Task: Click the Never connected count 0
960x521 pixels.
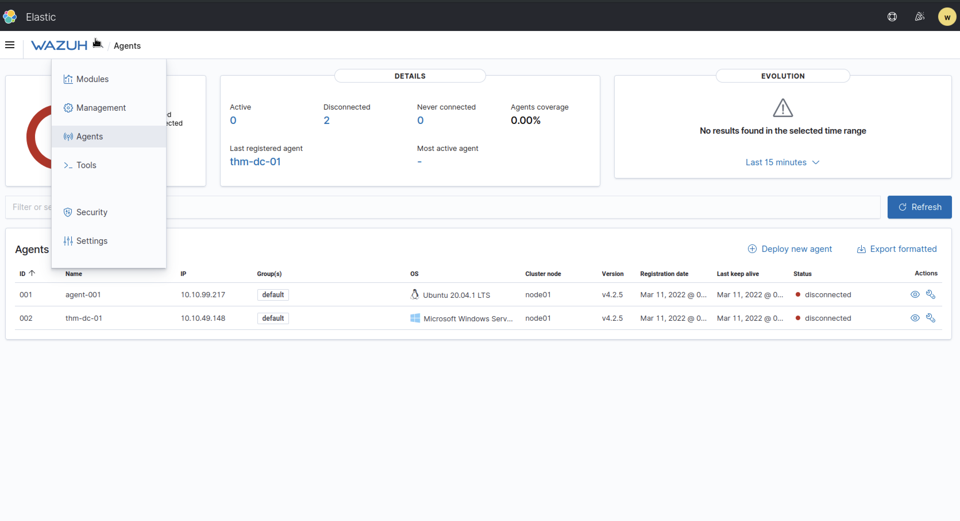Action: pos(420,120)
